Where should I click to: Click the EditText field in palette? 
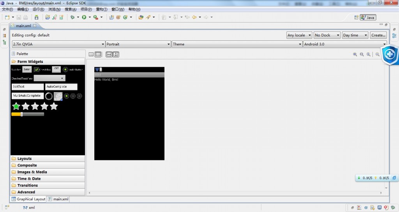click(x=28, y=87)
